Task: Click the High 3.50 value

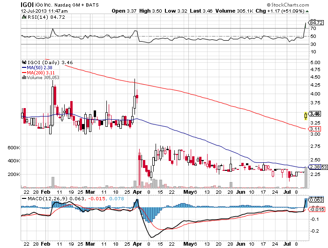Action: (x=150, y=11)
